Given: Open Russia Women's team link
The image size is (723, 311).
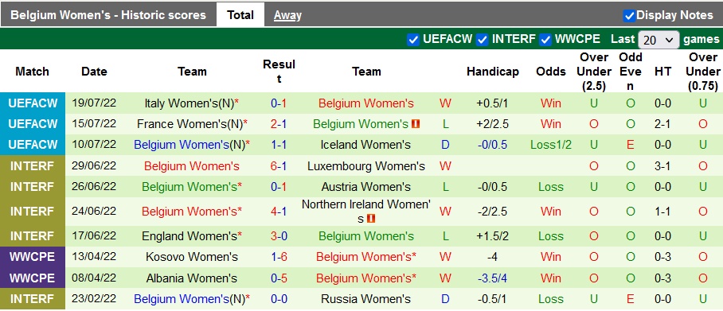Looking at the screenshot, I should click(x=365, y=299).
